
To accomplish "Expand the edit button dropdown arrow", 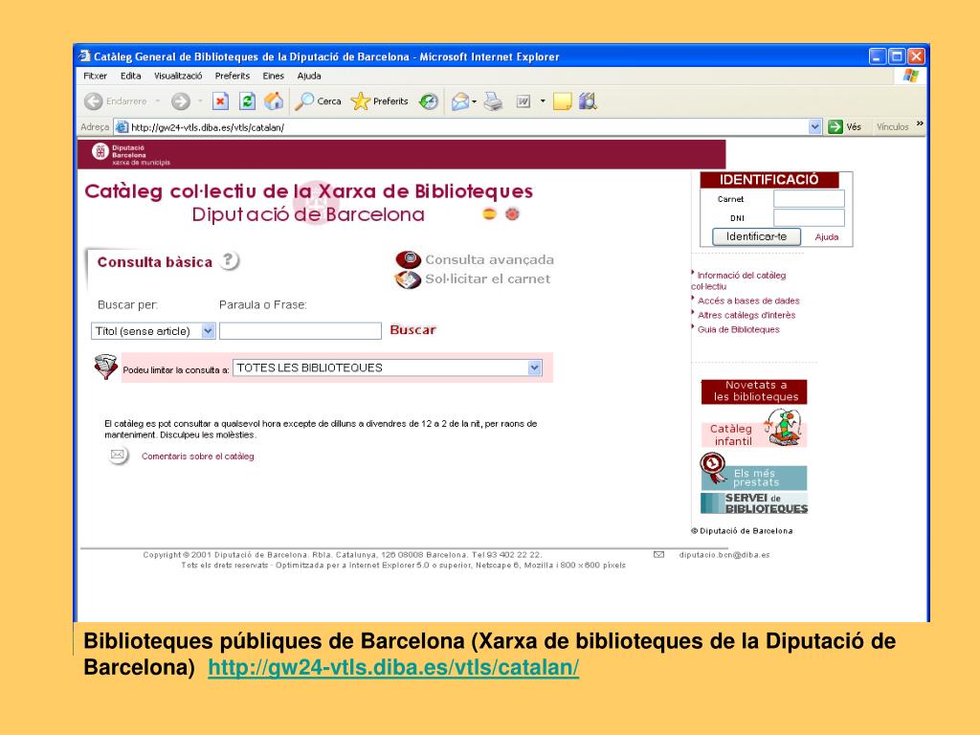I will (x=543, y=101).
